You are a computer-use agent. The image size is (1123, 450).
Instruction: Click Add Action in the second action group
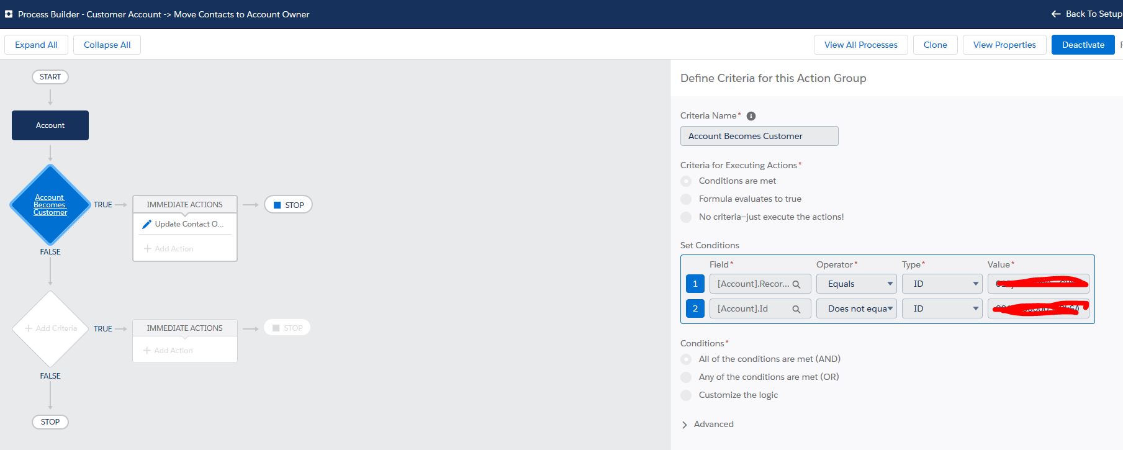[x=169, y=351]
